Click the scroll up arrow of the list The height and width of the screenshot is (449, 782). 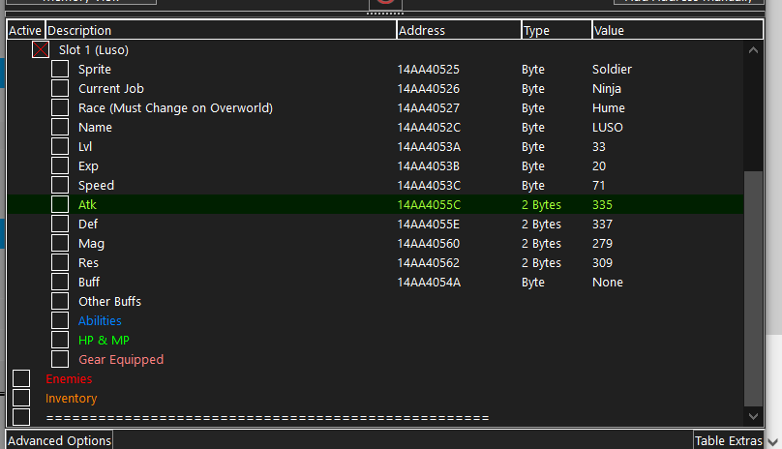(754, 48)
